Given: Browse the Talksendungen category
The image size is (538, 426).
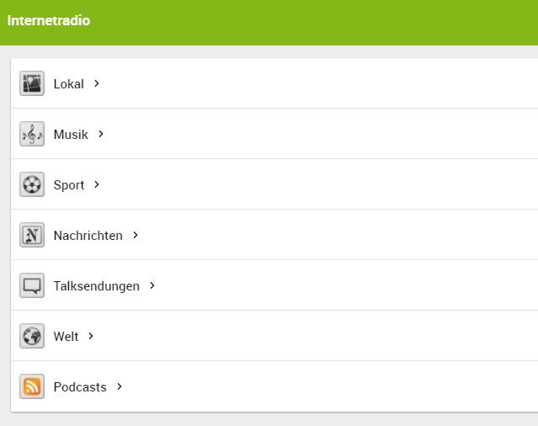Looking at the screenshot, I should (96, 285).
